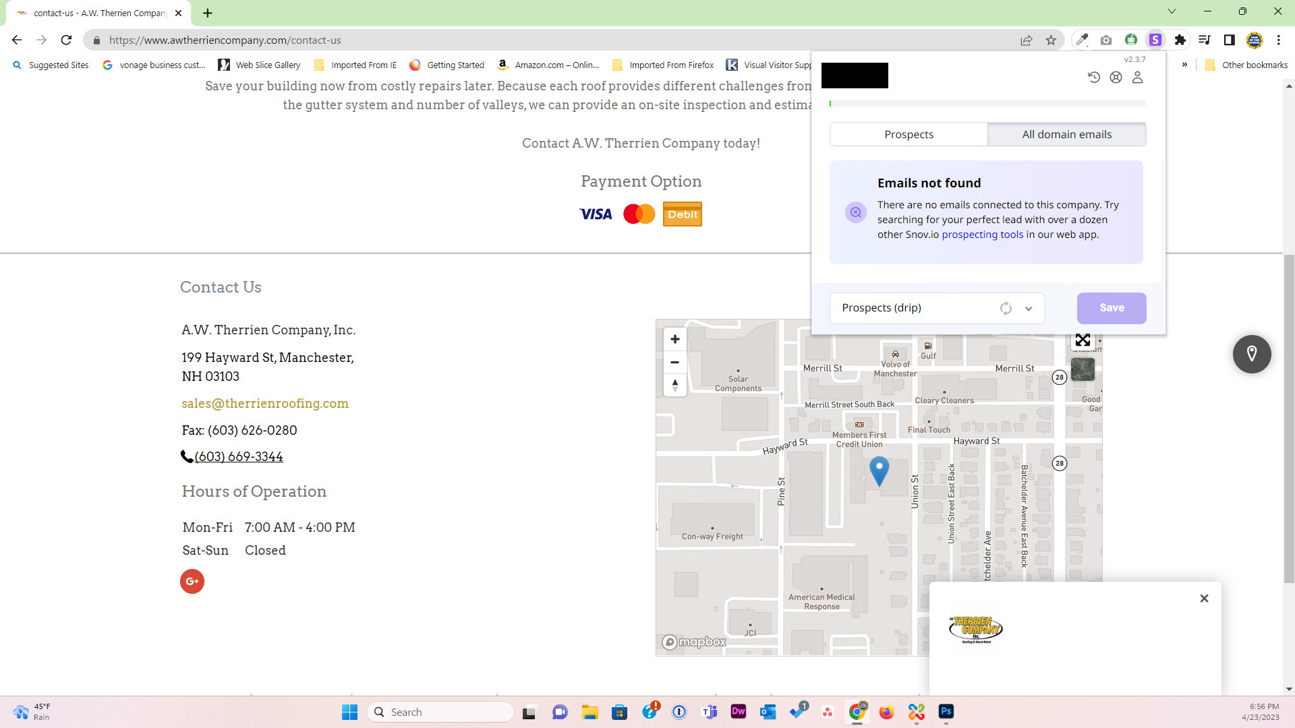
Task: Select the 'All domain emails' tab
Action: [x=1066, y=134]
